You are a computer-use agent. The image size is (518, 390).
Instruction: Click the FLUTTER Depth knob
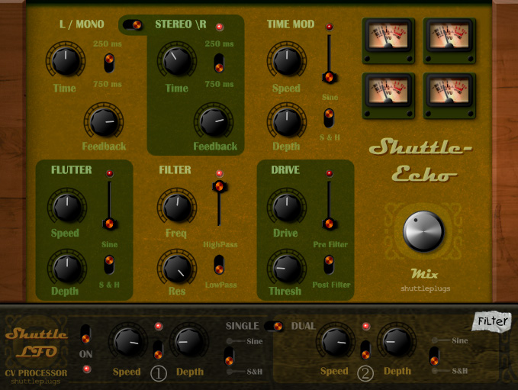point(67,269)
